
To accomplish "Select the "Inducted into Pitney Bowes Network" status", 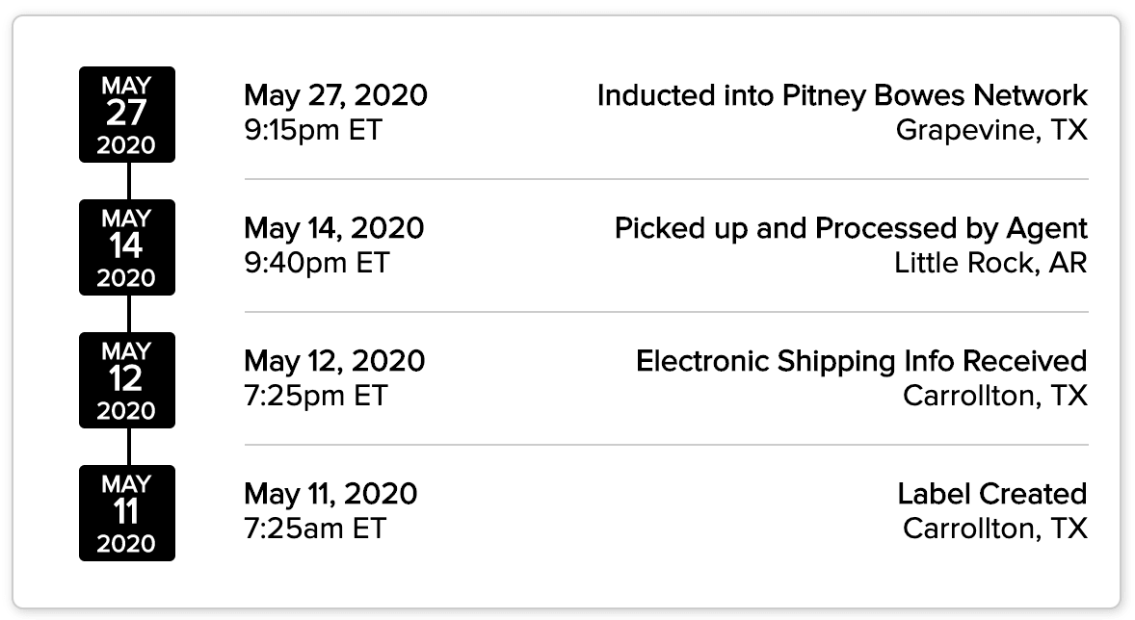I will coord(842,95).
